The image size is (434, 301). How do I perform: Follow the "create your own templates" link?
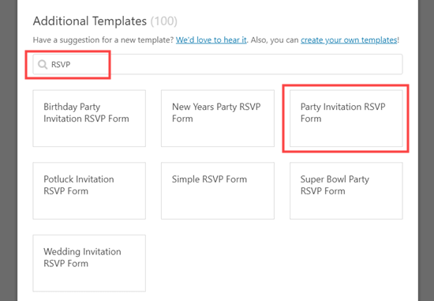point(349,40)
